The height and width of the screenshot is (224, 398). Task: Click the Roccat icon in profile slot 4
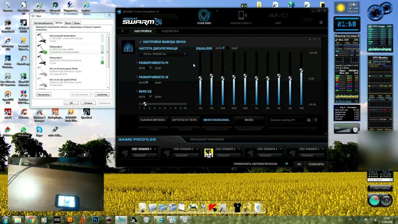pos(250,153)
